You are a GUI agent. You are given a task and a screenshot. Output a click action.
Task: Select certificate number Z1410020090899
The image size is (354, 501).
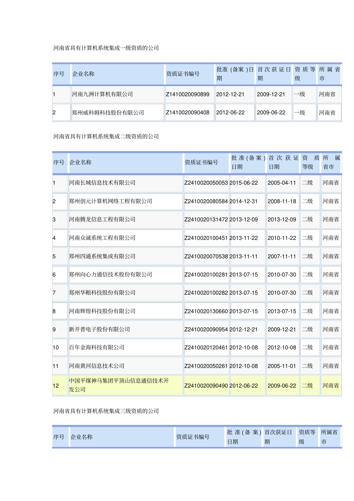coord(187,94)
